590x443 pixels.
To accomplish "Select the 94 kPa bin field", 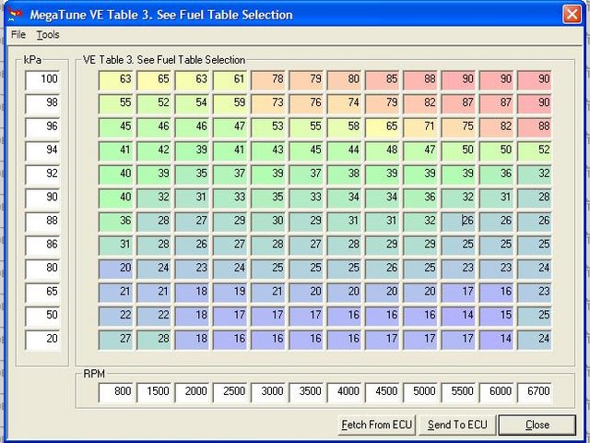I will coord(42,150).
